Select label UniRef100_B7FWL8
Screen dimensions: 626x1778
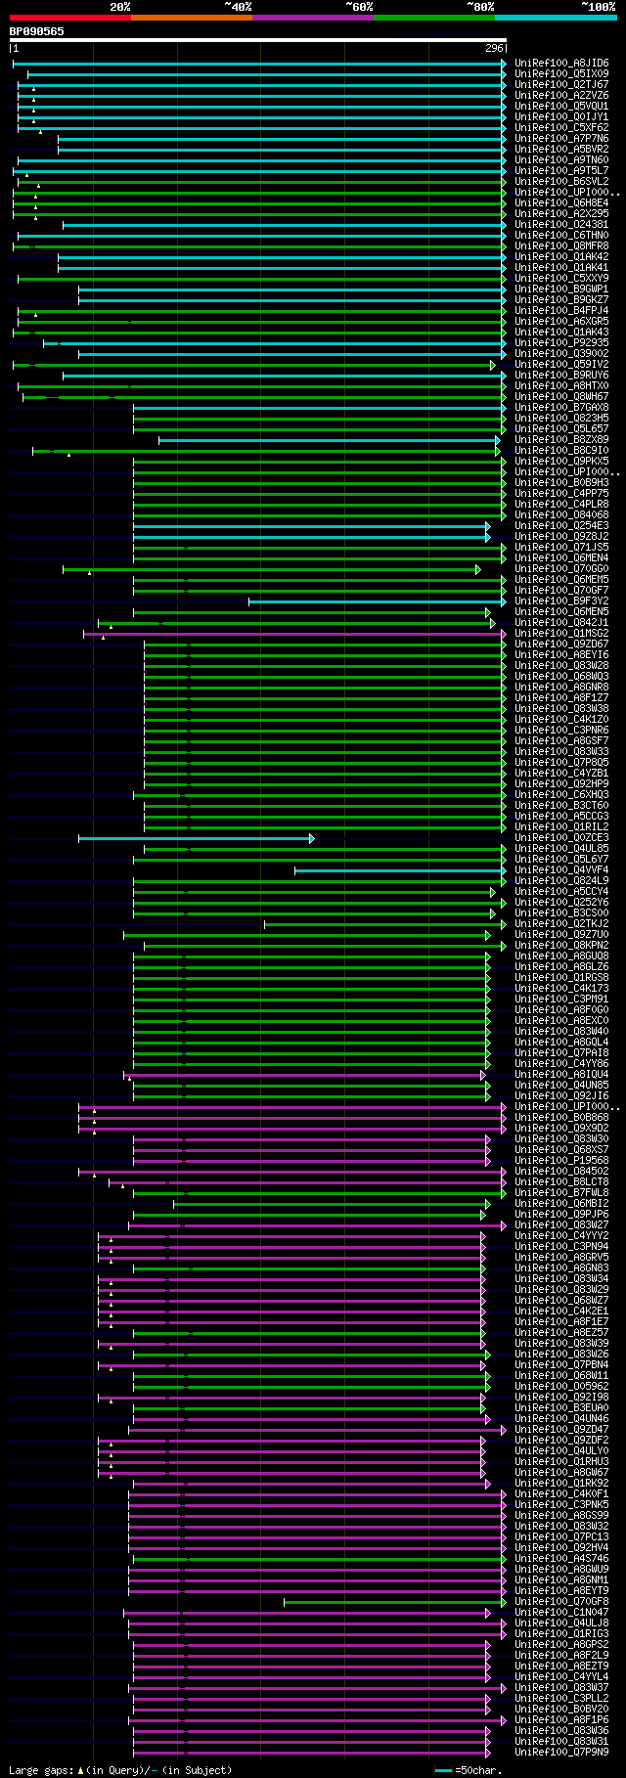click(x=561, y=1193)
